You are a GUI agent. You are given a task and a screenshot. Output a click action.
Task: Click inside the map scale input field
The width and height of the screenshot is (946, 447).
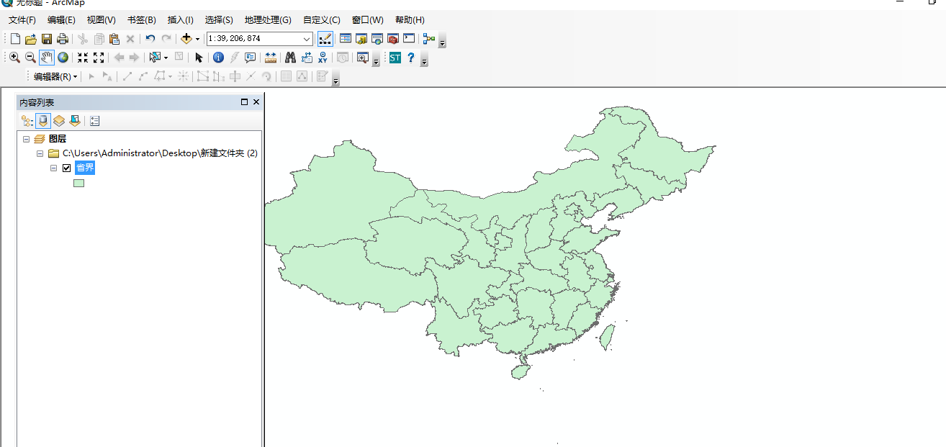tap(254, 39)
